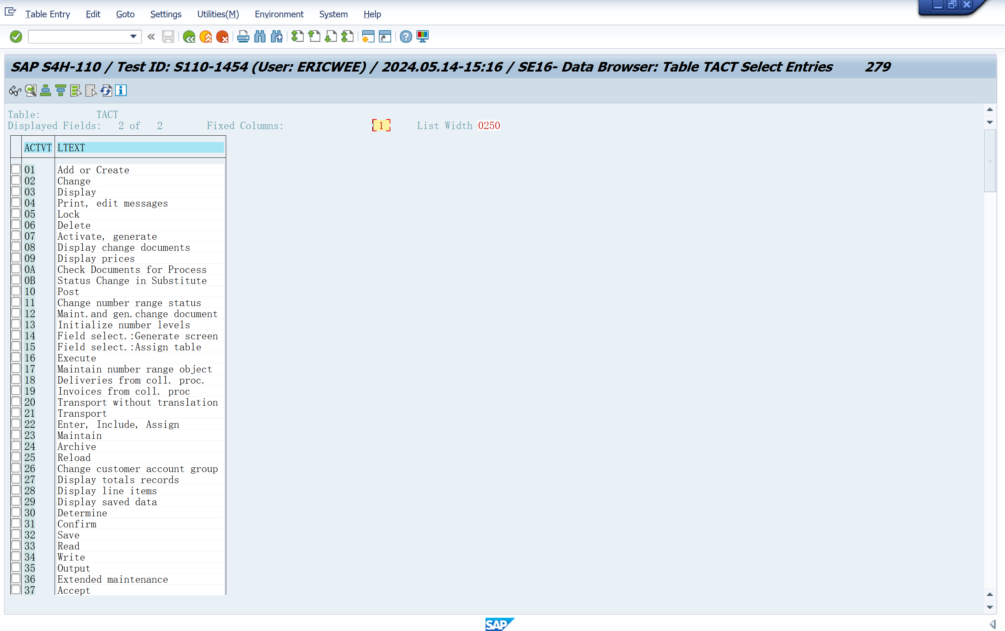
Task: Click the green Back arrow icon
Action: click(x=189, y=37)
